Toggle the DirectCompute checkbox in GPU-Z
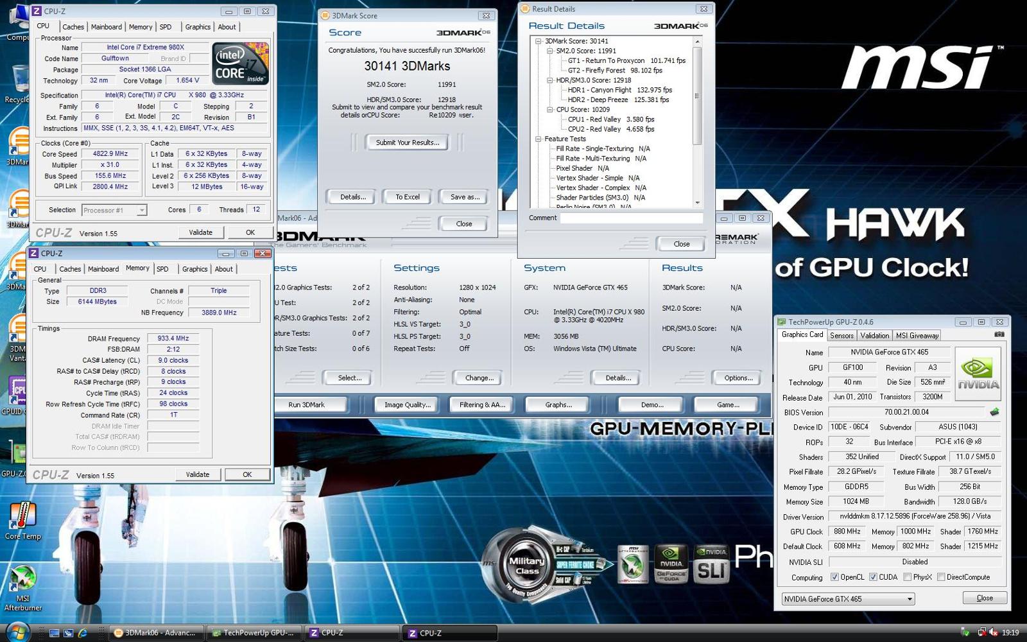1027x642 pixels. click(x=940, y=577)
